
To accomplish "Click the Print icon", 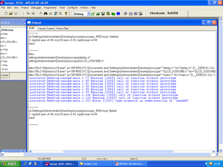I will pos(40,13).
